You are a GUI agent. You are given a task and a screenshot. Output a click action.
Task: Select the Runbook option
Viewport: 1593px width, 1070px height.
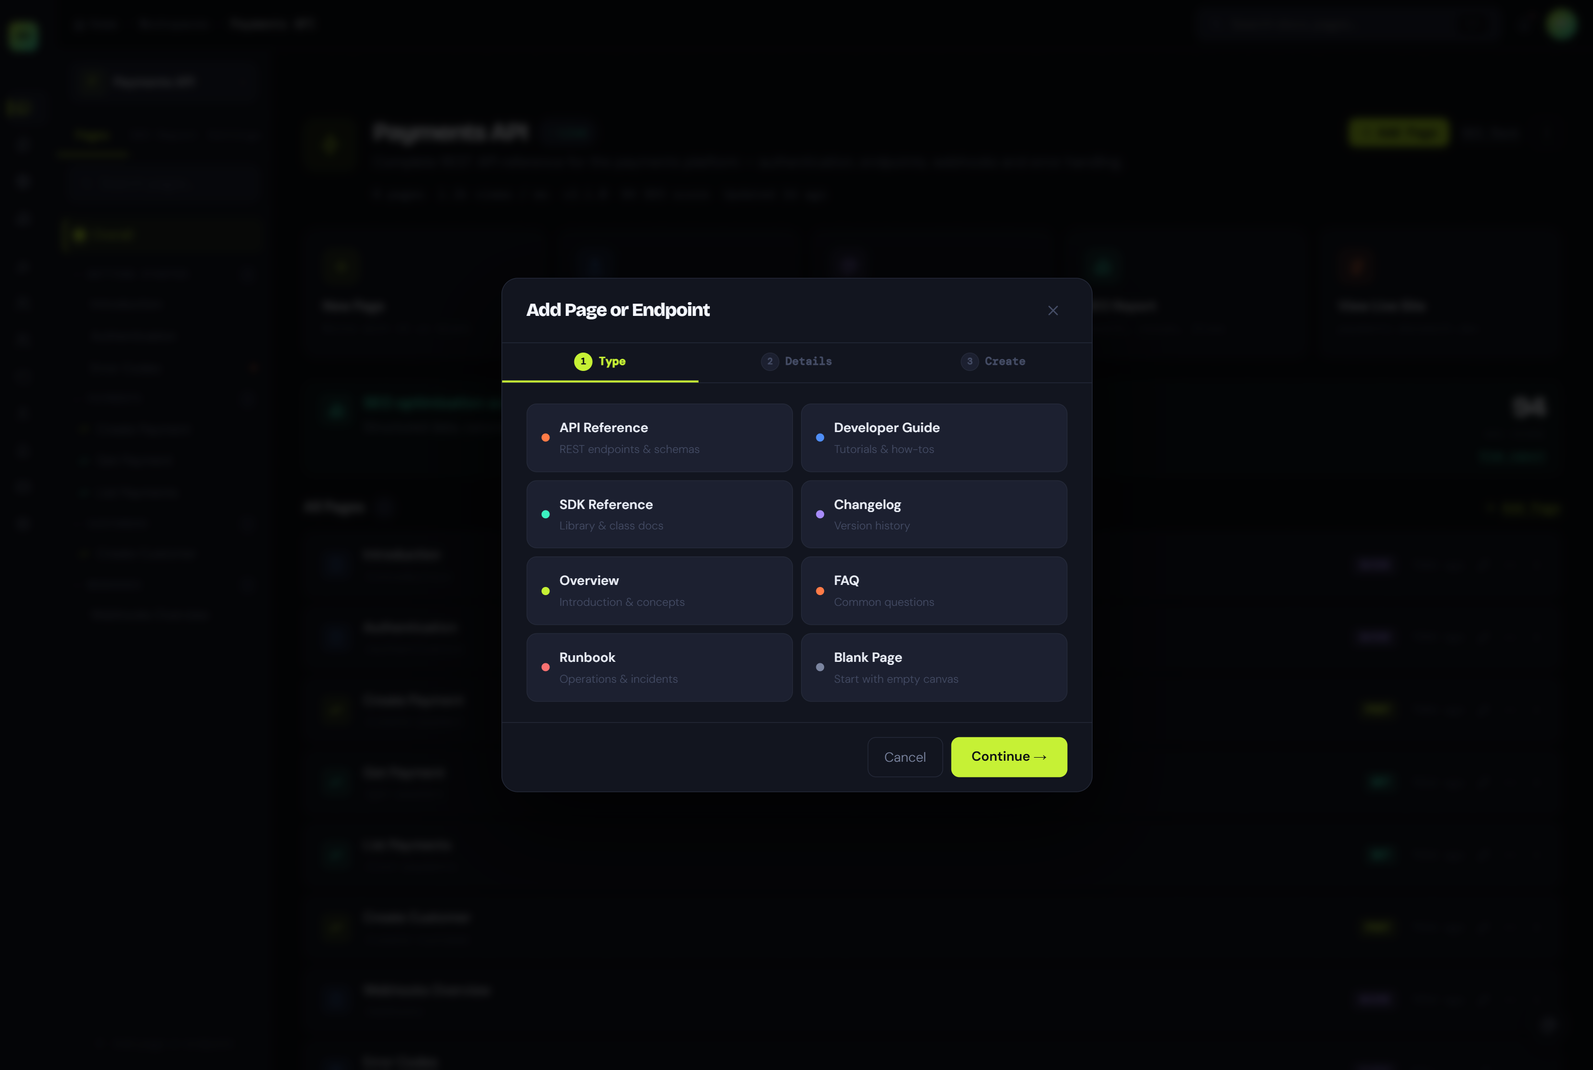point(658,666)
